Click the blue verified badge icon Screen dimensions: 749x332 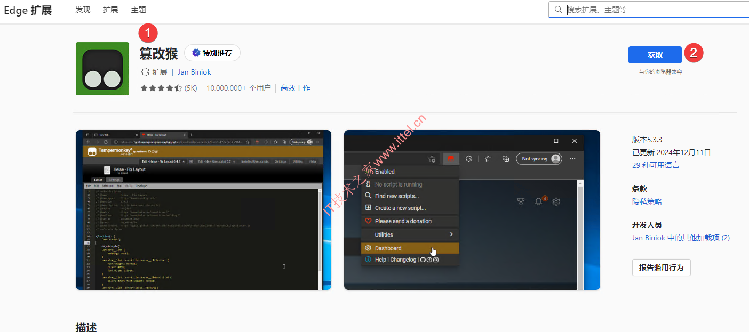point(196,53)
